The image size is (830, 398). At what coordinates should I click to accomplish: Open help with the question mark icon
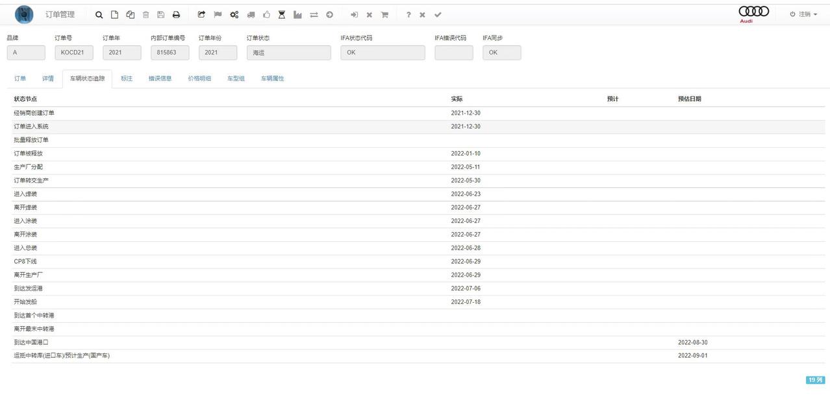coord(408,14)
